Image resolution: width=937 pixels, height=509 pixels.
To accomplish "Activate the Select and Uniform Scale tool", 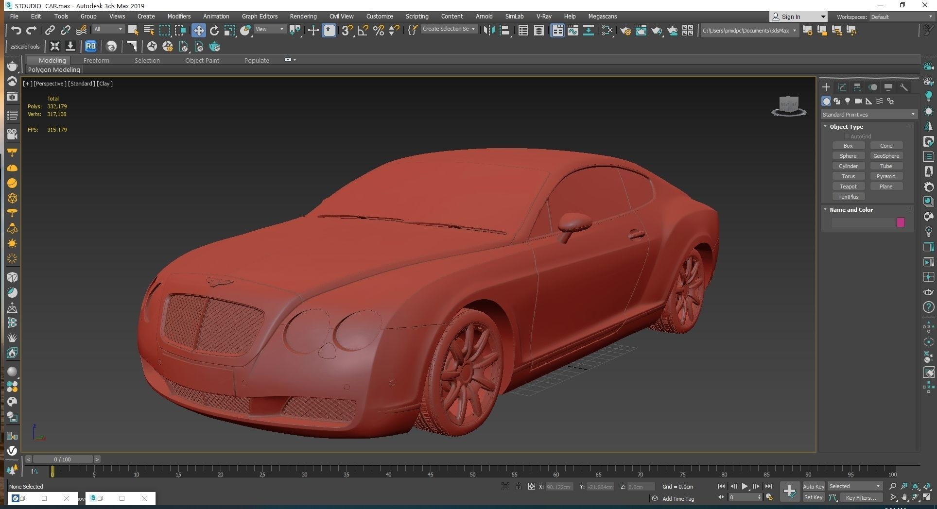I will [x=230, y=31].
